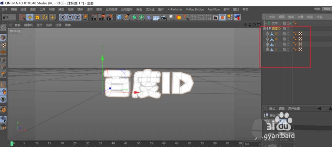Switch the coordinate system icon
332x147 pixels.
click(x=85, y=17)
